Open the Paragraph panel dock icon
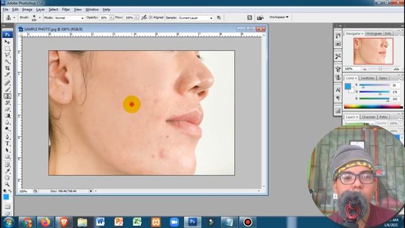This screenshot has height=228, width=405. 338,98
